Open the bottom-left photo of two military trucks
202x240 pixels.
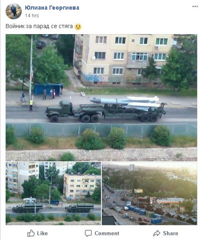pos(53,193)
